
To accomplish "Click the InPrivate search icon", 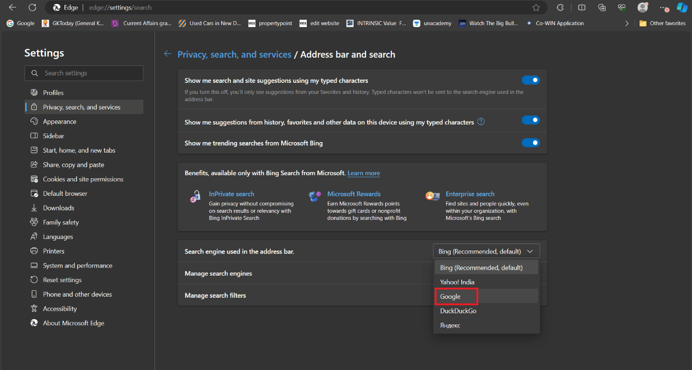I will pos(196,197).
